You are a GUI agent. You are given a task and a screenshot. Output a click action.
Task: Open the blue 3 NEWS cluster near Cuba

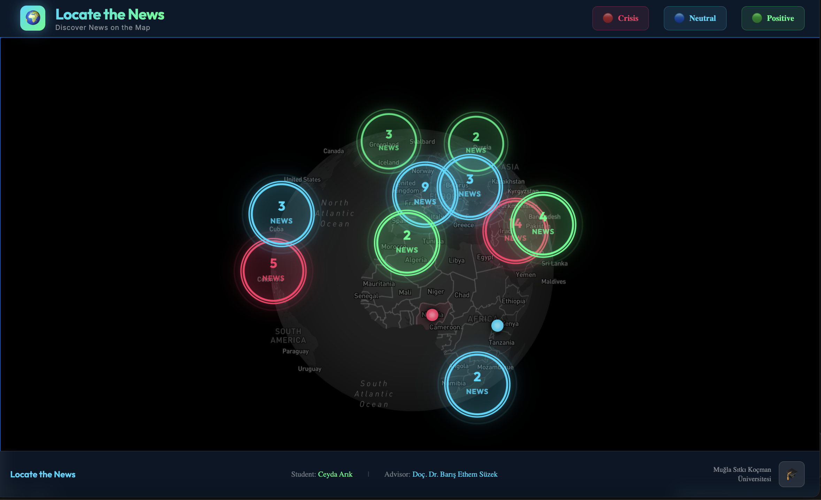pyautogui.click(x=281, y=213)
